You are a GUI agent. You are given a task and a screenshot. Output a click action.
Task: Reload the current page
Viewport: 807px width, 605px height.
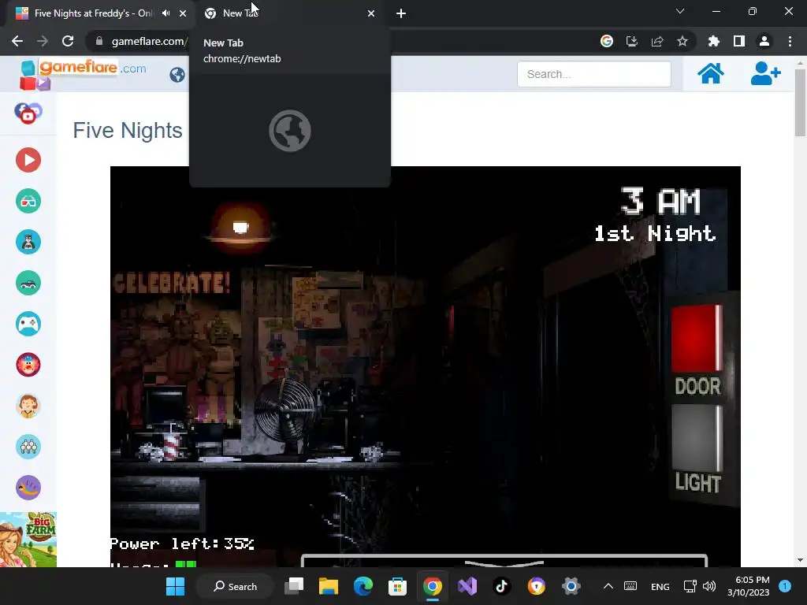68,41
